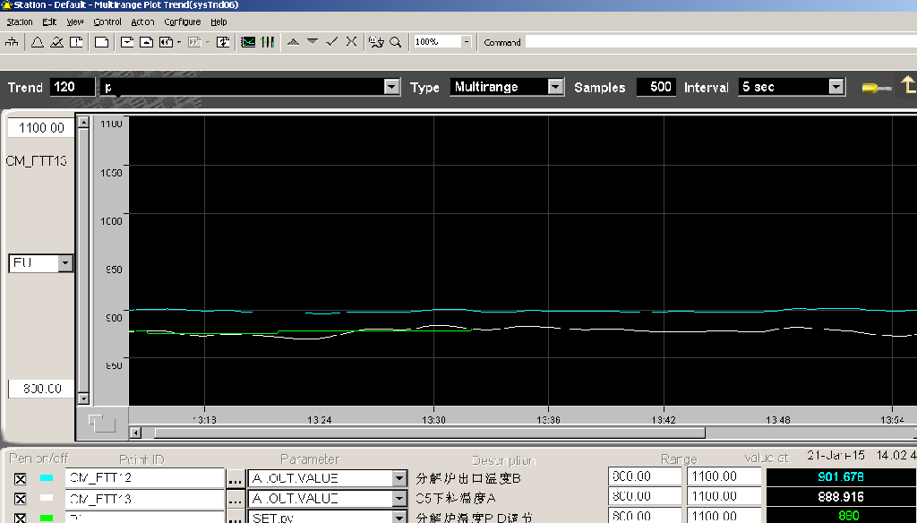Open the Configure menu

click(x=183, y=21)
